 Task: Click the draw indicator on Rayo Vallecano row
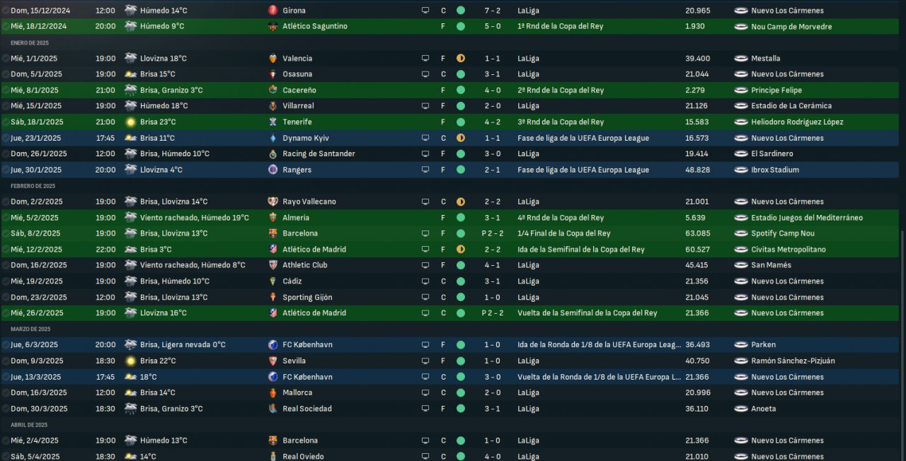tap(461, 202)
